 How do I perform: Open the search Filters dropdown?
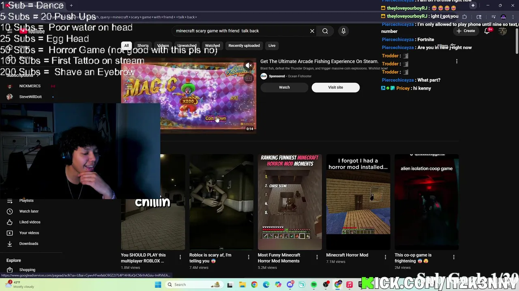pos(446,46)
